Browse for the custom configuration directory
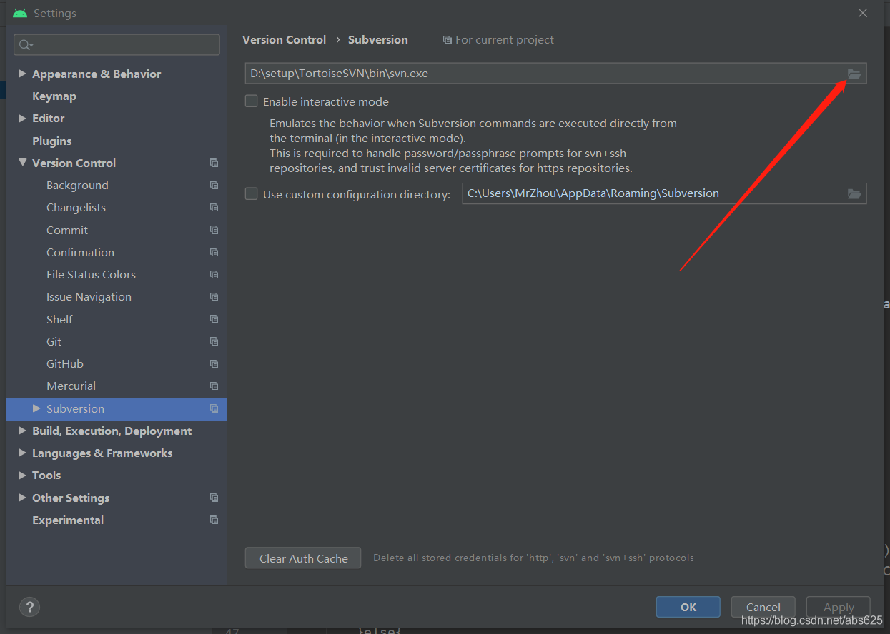 [854, 193]
